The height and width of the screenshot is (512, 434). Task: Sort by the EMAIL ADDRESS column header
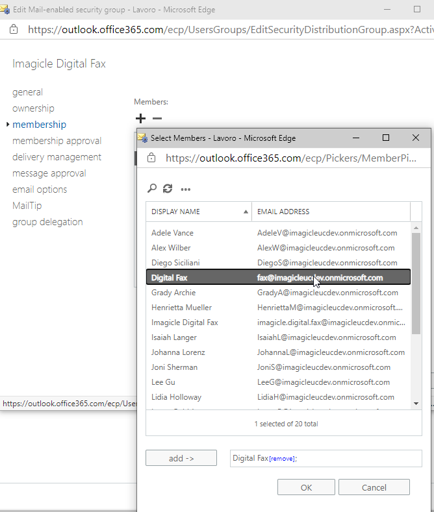pyautogui.click(x=330, y=212)
